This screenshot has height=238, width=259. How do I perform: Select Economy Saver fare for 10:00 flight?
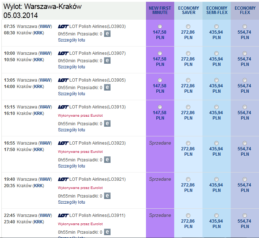click(x=188, y=53)
